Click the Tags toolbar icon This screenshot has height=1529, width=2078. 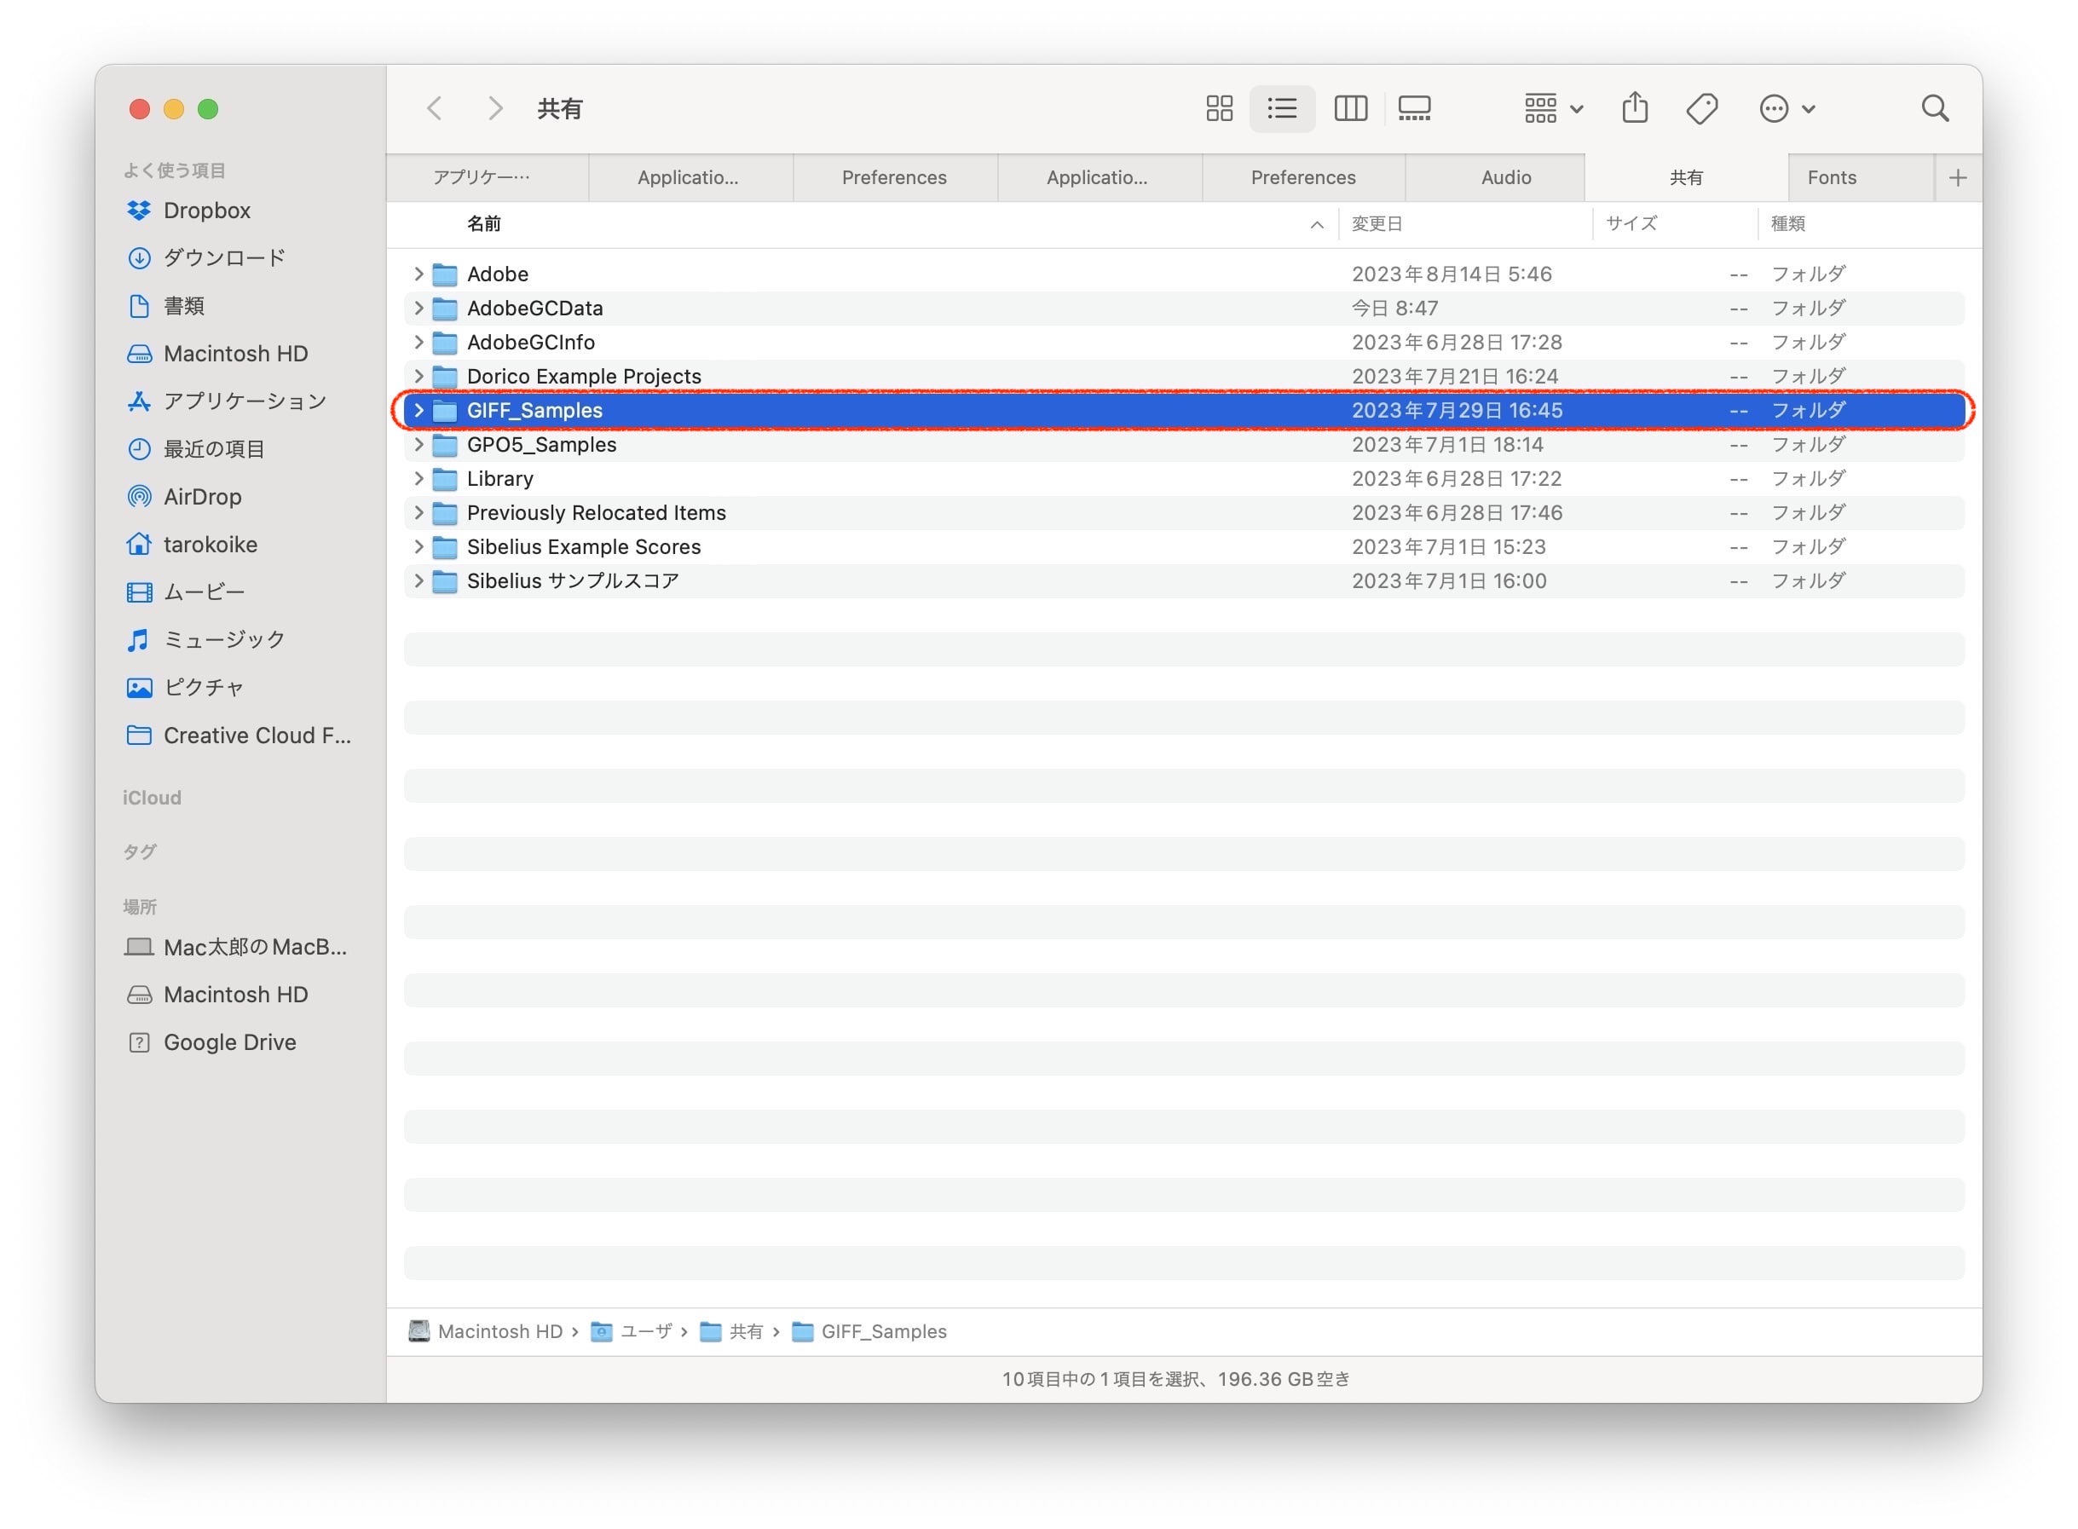[x=1701, y=108]
